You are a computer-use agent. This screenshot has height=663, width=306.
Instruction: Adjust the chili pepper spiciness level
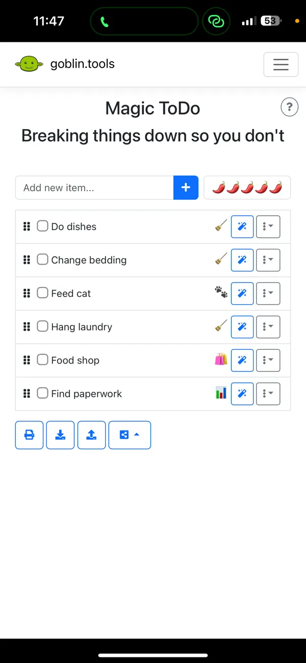247,188
